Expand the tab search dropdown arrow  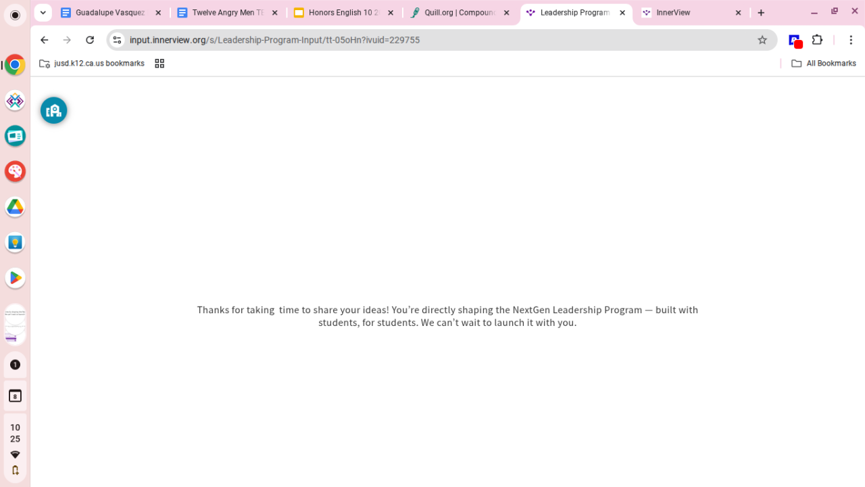click(43, 13)
